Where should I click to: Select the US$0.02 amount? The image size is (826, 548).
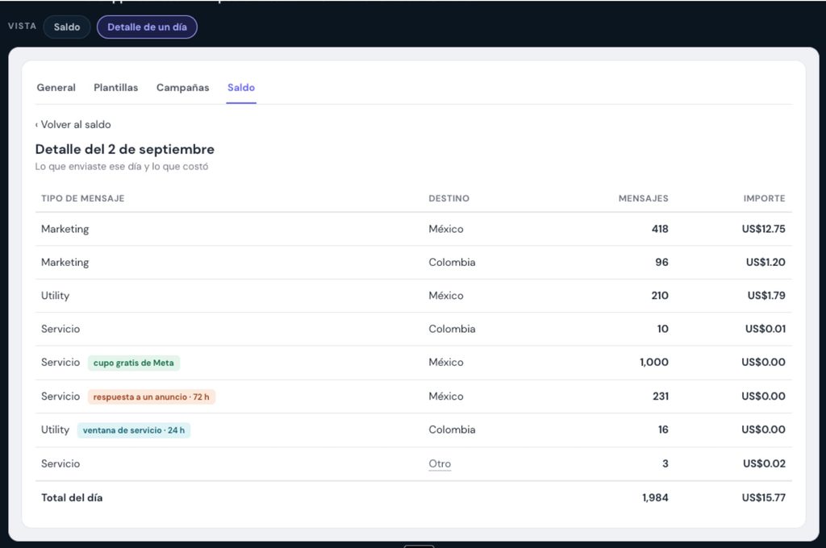coord(764,463)
